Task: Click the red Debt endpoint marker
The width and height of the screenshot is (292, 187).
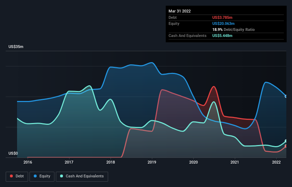Action: (286, 146)
